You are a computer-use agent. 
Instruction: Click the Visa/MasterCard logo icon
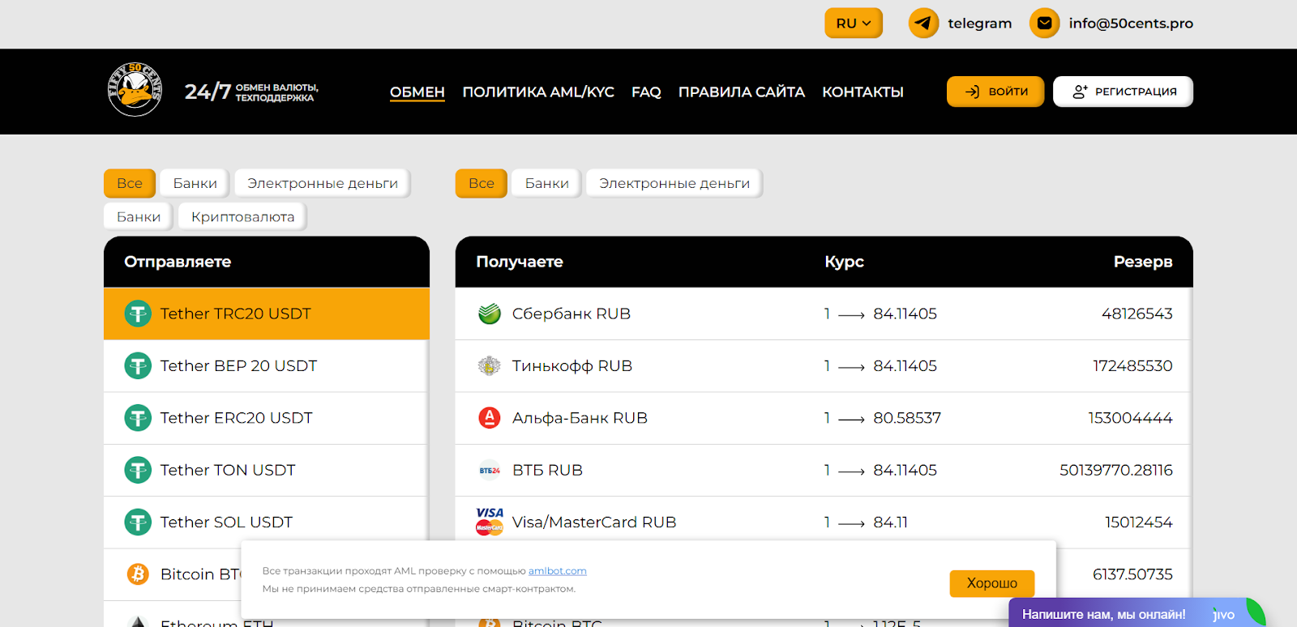490,522
